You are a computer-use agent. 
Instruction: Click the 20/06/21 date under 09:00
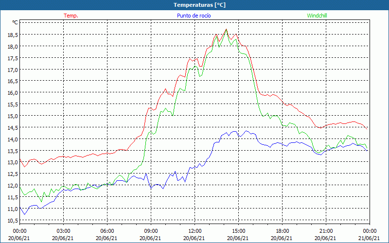tap(150, 238)
